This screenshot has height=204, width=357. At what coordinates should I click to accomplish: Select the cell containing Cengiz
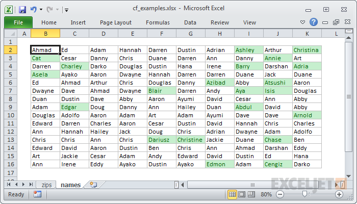pos(278,164)
